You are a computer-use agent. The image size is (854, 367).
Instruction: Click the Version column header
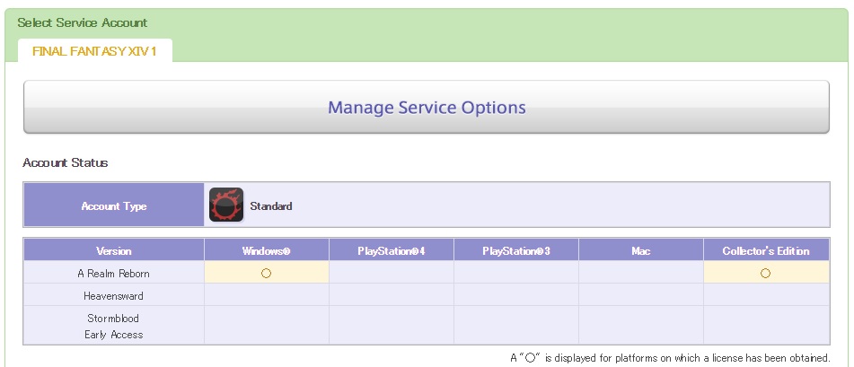click(114, 250)
